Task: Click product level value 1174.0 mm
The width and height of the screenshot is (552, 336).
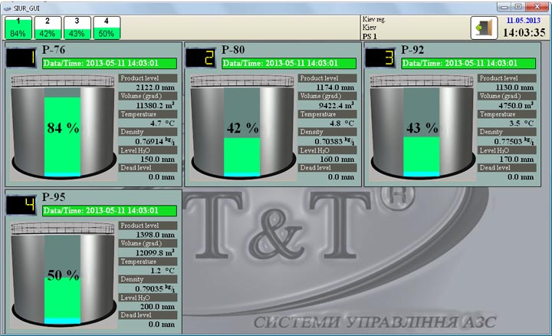Action: coord(335,87)
